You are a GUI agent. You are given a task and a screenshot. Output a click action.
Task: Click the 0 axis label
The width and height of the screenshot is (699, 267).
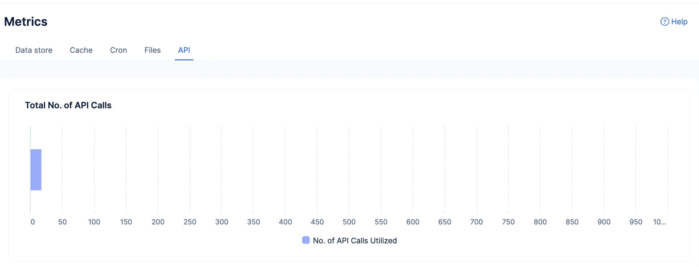click(33, 222)
